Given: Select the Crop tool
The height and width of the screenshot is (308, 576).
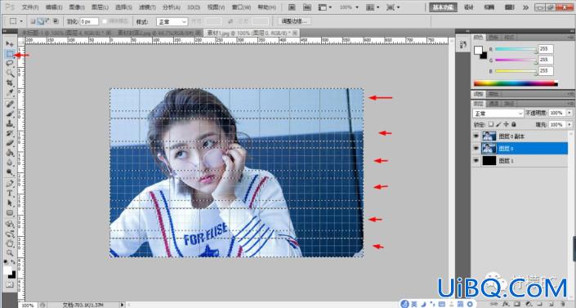Looking at the screenshot, I should (10, 83).
